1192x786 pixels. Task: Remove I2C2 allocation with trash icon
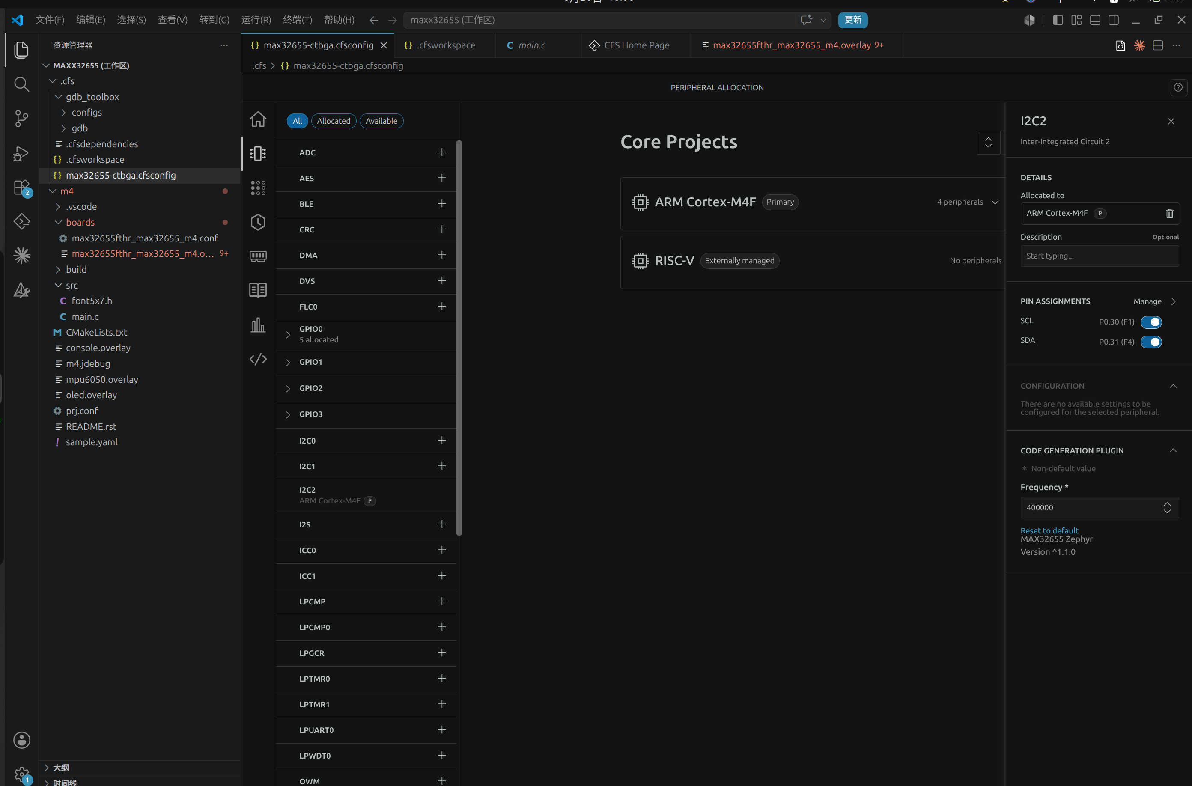click(x=1169, y=214)
